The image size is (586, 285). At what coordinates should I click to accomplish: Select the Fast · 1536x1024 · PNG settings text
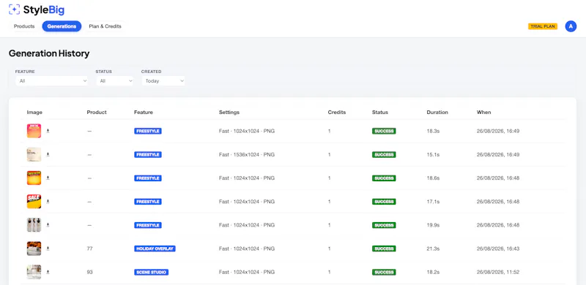coord(247,154)
